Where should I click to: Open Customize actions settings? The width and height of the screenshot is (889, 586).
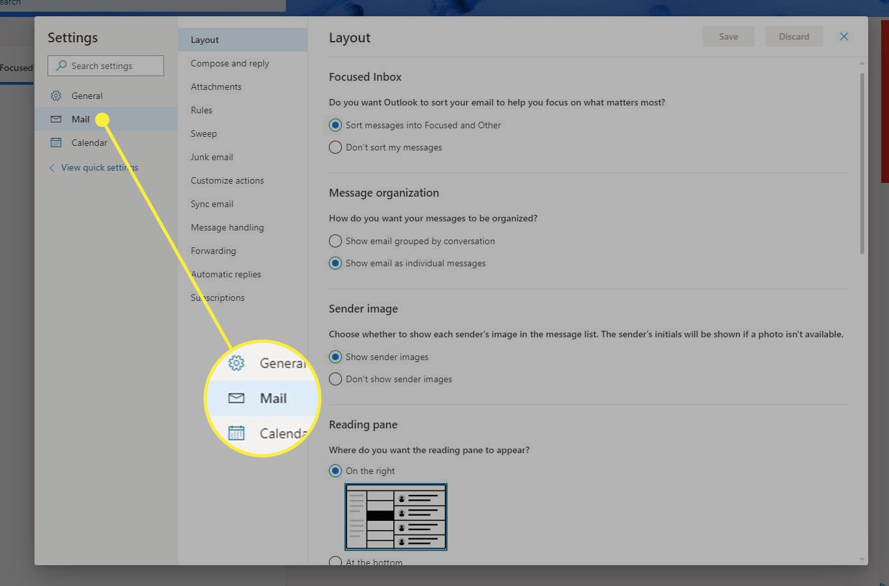coord(242,180)
